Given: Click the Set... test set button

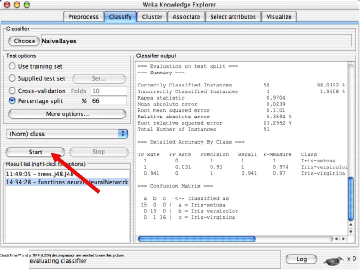Looking at the screenshot, I should click(99, 78).
